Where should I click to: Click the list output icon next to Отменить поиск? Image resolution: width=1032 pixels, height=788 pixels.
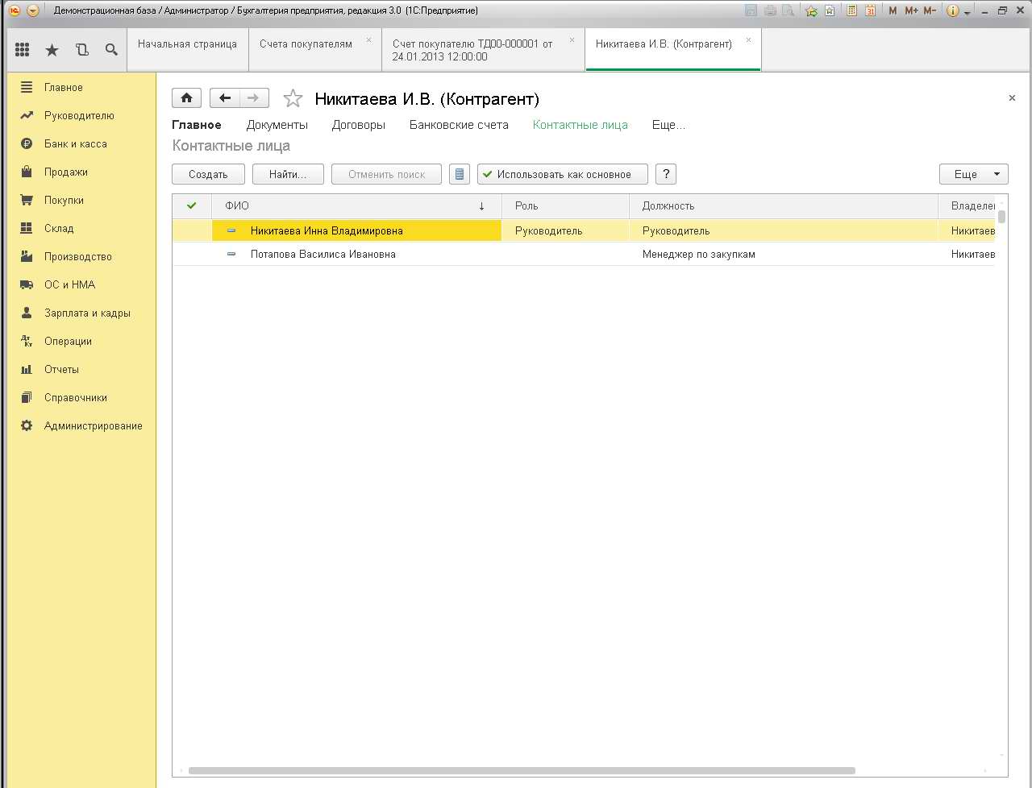click(x=460, y=174)
